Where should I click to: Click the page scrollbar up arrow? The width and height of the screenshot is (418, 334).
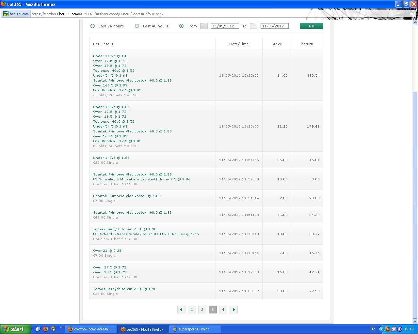click(415, 23)
